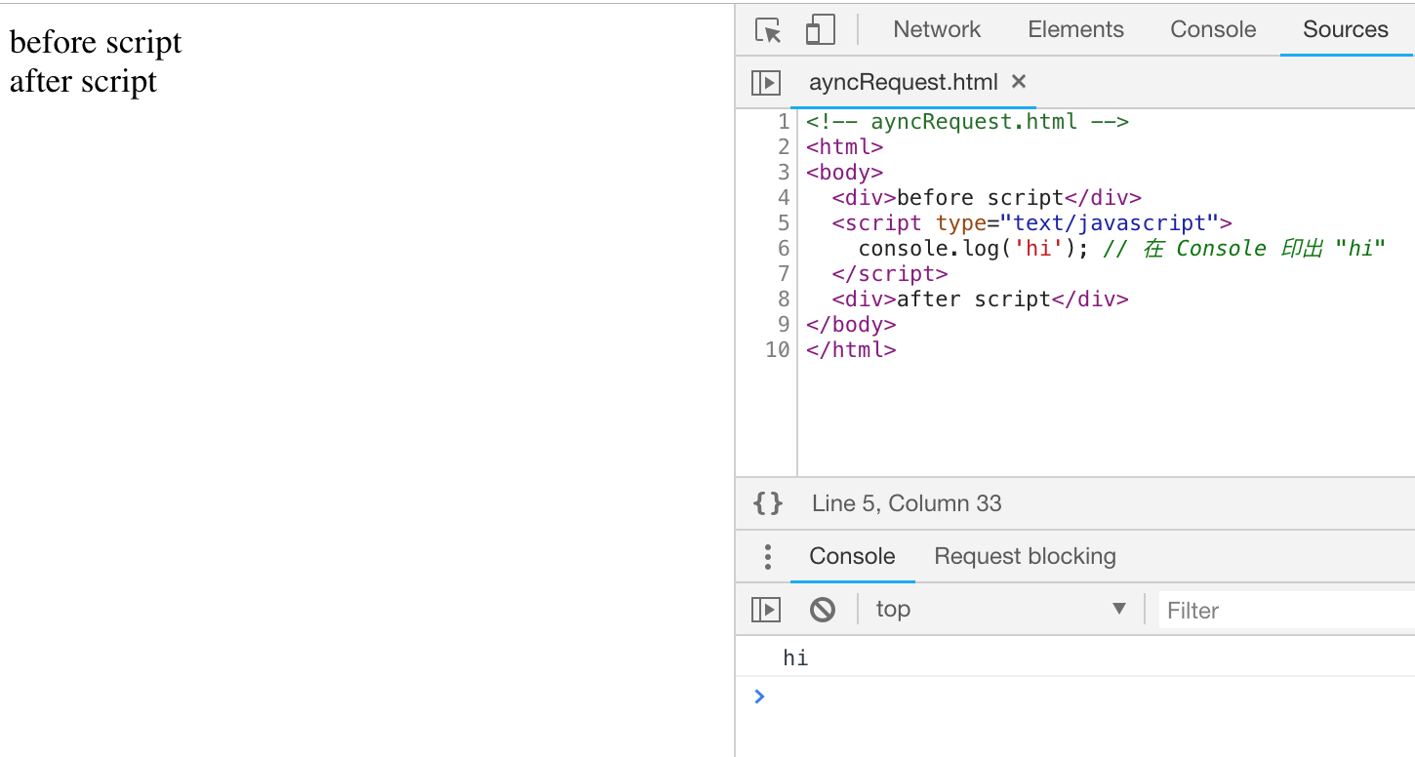Click the console Filter input field
Screen dimensions: 1415x757
[x=1269, y=610]
